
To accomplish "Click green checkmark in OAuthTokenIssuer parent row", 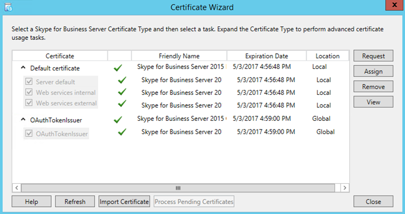I will [118, 120].
